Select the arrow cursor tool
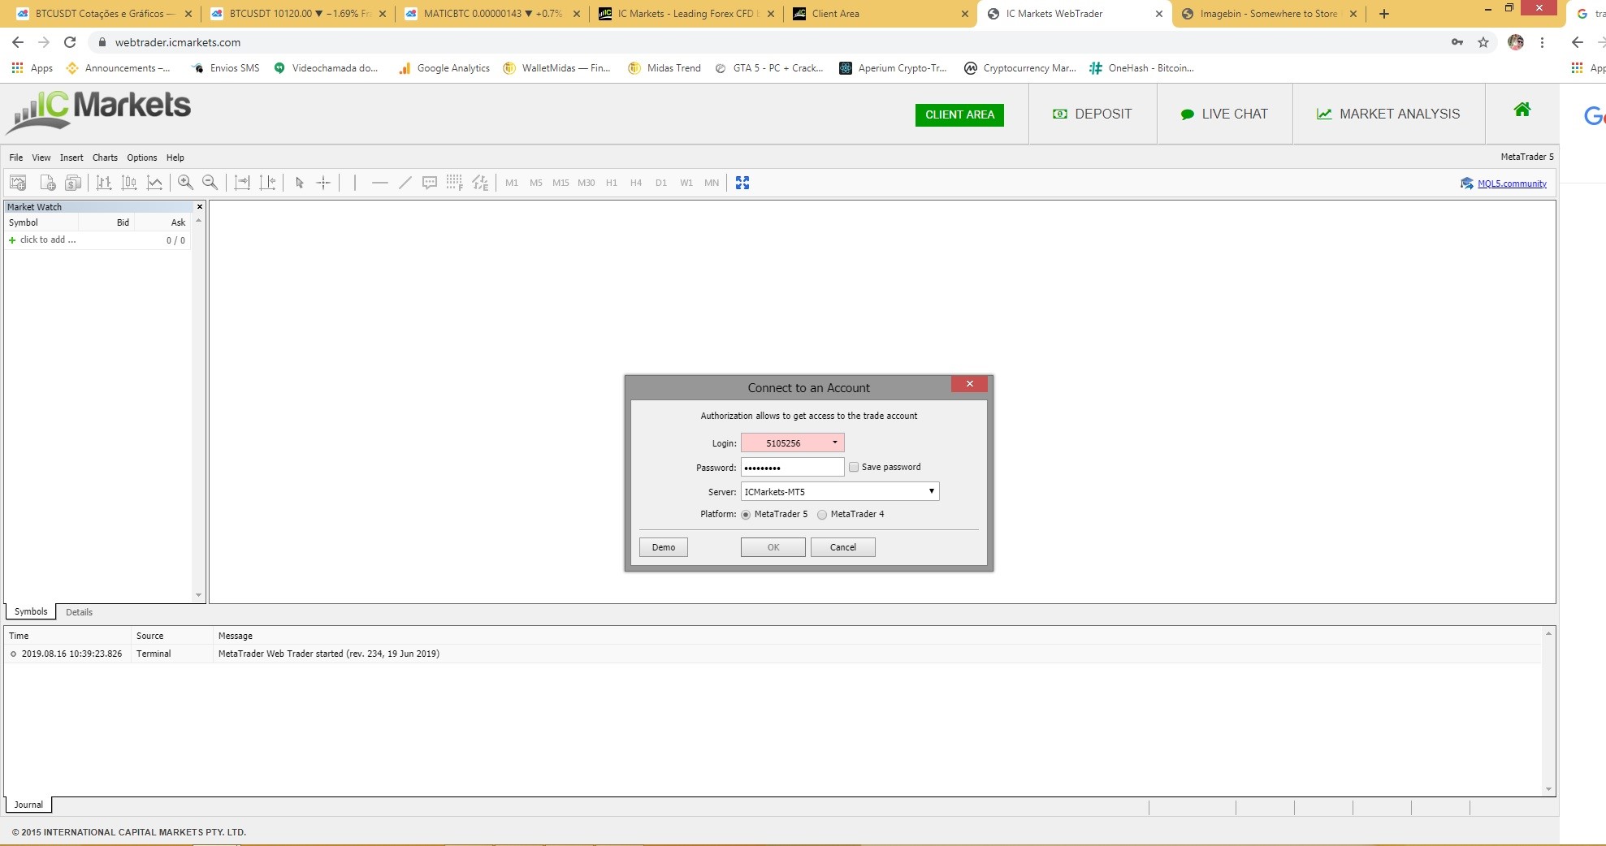Screen dimensions: 1606x846 (x=299, y=183)
